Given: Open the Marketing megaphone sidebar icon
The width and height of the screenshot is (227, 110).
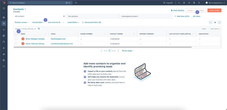Looking at the screenshot, I should [4, 30].
